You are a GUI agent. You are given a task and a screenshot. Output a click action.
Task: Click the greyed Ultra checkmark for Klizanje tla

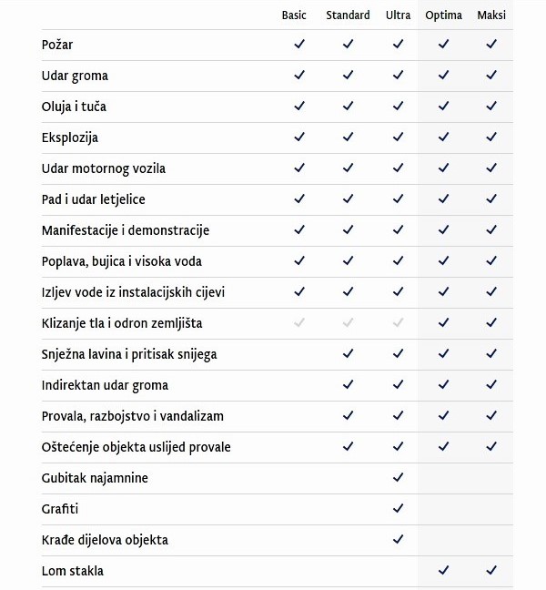coord(398,322)
